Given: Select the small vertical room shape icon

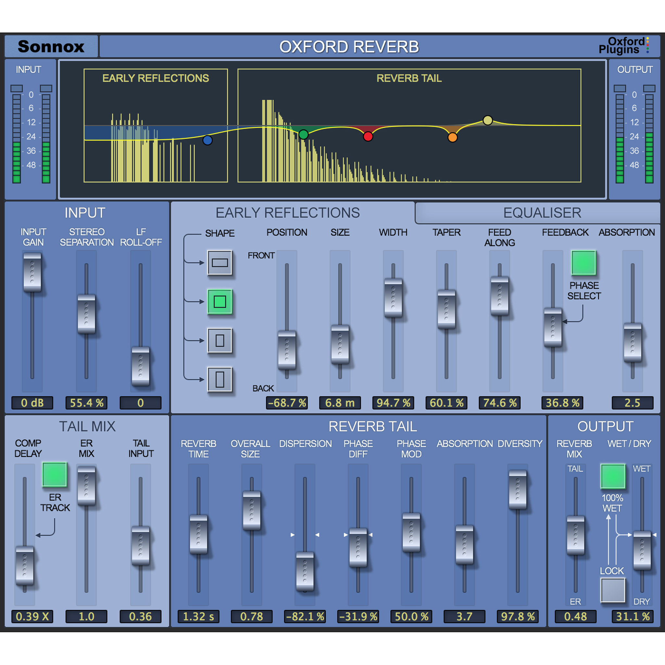Looking at the screenshot, I should 220,340.
